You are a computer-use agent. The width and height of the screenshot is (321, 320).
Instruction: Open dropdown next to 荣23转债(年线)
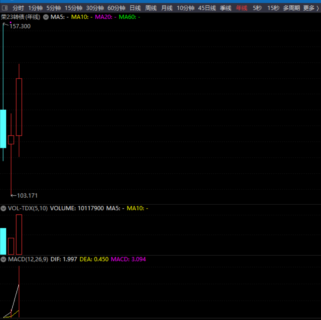point(46,17)
